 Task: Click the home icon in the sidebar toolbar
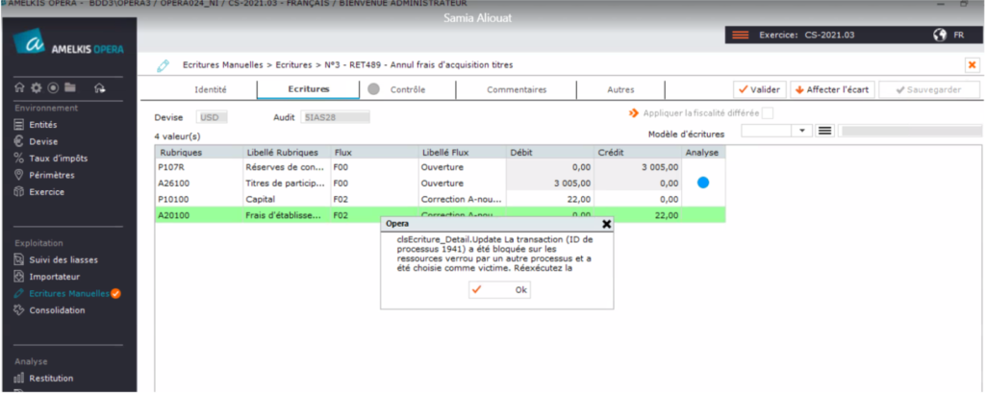pyautogui.click(x=19, y=88)
